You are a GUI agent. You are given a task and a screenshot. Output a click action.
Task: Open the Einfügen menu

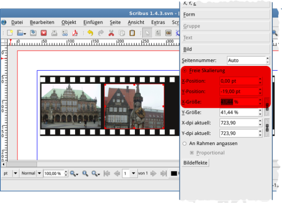93,22
